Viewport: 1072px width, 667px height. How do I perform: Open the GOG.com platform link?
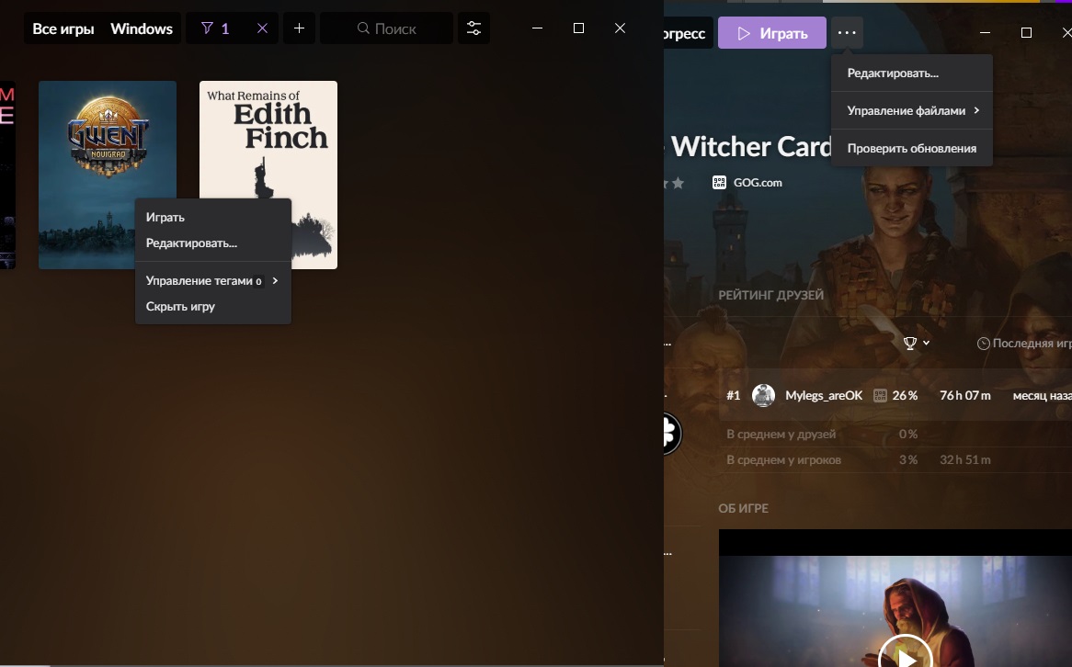coord(758,183)
